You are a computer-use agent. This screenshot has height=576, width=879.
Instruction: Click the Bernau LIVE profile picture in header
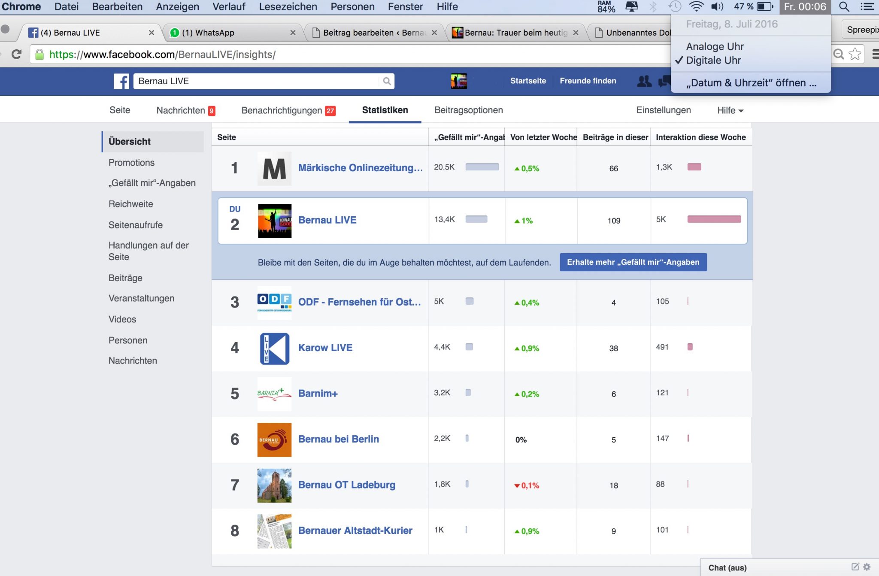[x=458, y=81]
